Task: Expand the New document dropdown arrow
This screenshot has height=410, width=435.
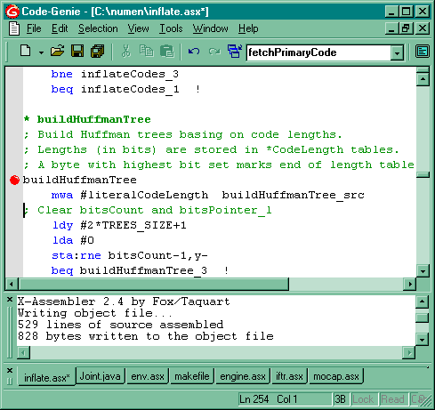Action: tap(41, 52)
